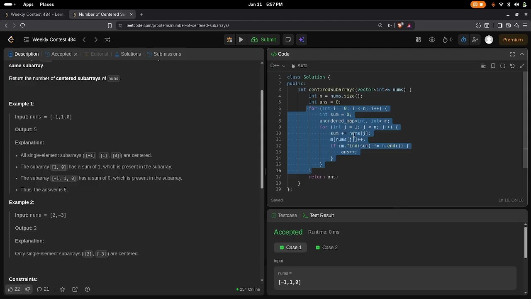531x299 pixels.
Task: Switch to the Accepted tab
Action: pyautogui.click(x=58, y=54)
